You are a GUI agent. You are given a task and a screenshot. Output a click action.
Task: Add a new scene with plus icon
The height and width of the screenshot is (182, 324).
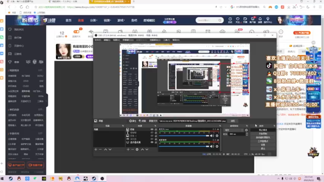pos(96,149)
